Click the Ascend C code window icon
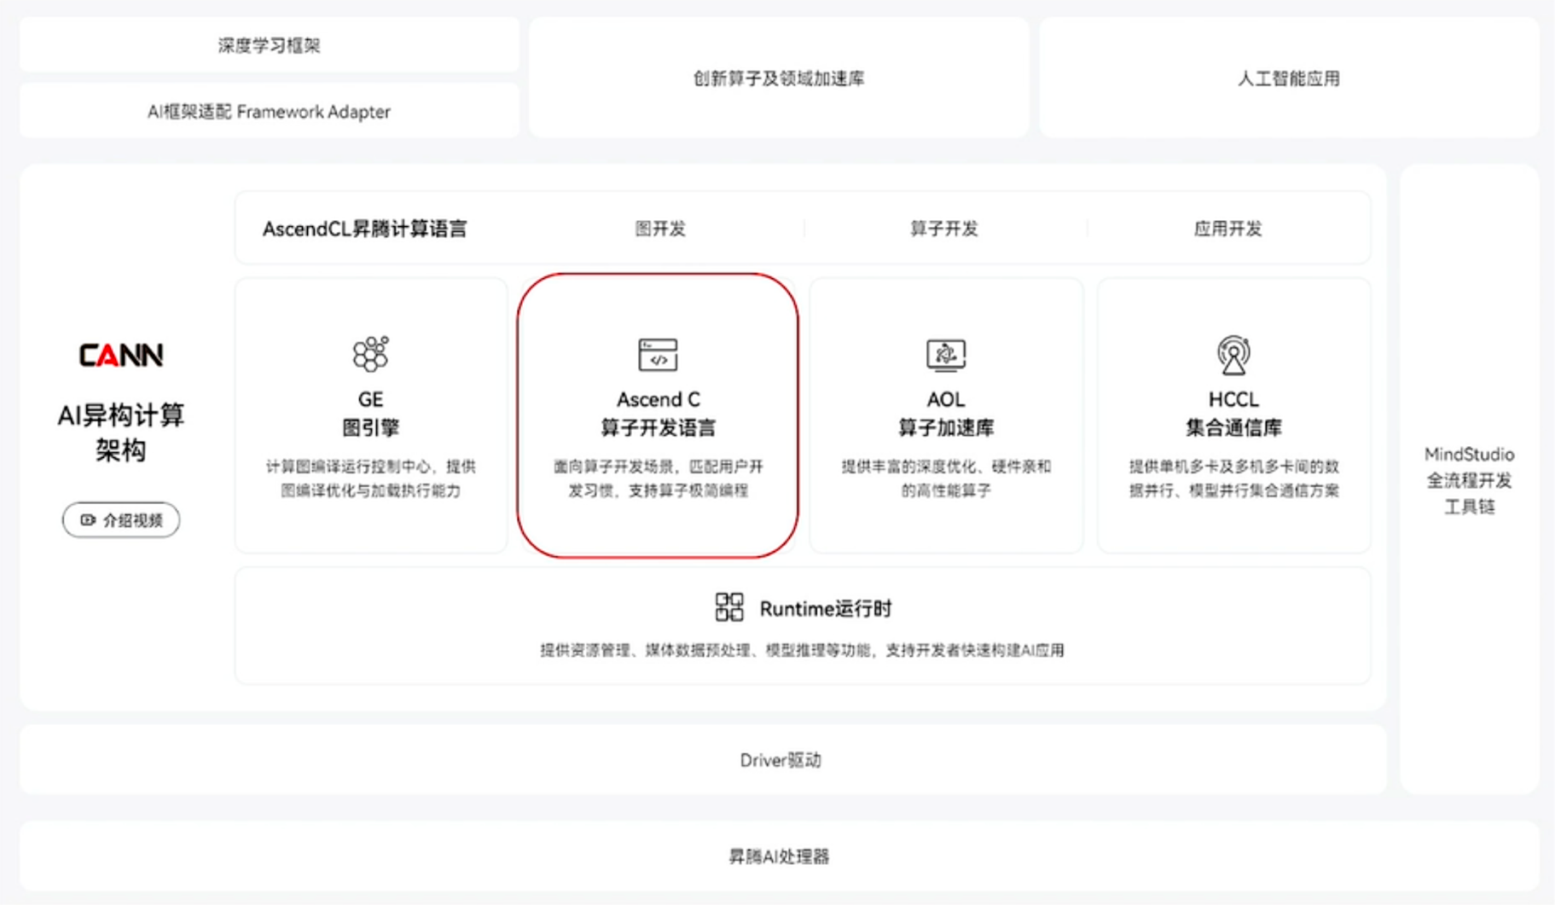Image resolution: width=1555 pixels, height=905 pixels. pos(658,355)
